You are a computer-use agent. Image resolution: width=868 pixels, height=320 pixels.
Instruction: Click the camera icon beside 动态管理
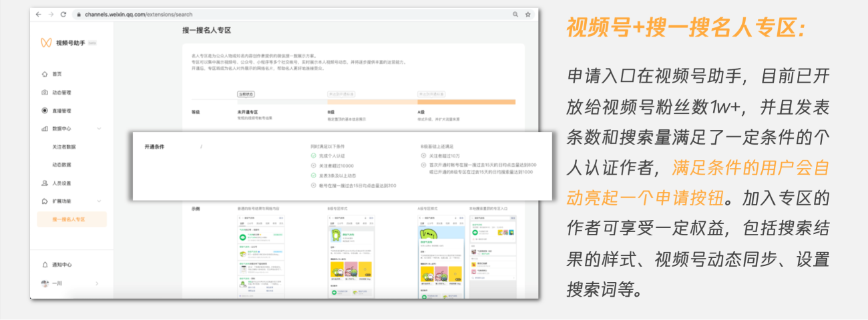(45, 93)
